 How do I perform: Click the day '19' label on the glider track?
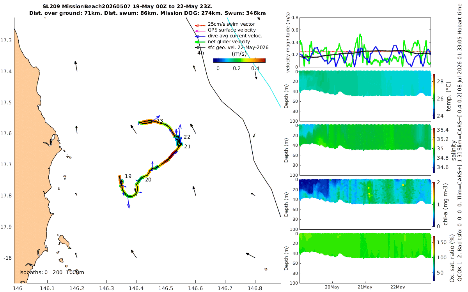(128, 176)
